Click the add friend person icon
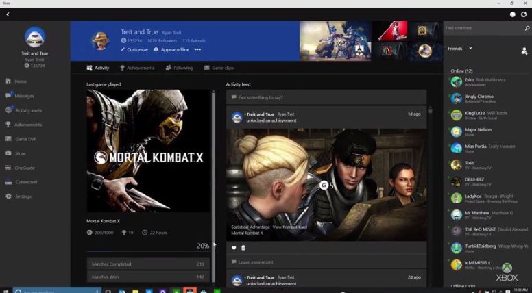The width and height of the screenshot is (532, 293). point(524,51)
